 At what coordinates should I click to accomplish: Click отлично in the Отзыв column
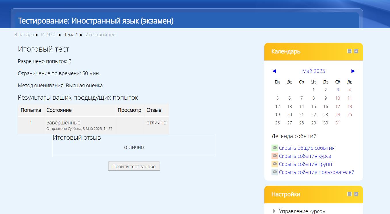[156, 123]
